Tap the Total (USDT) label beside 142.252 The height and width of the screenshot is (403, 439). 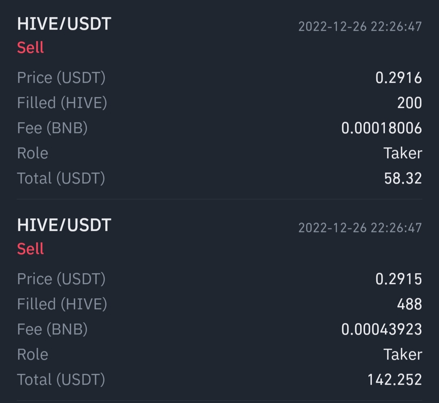click(x=61, y=379)
